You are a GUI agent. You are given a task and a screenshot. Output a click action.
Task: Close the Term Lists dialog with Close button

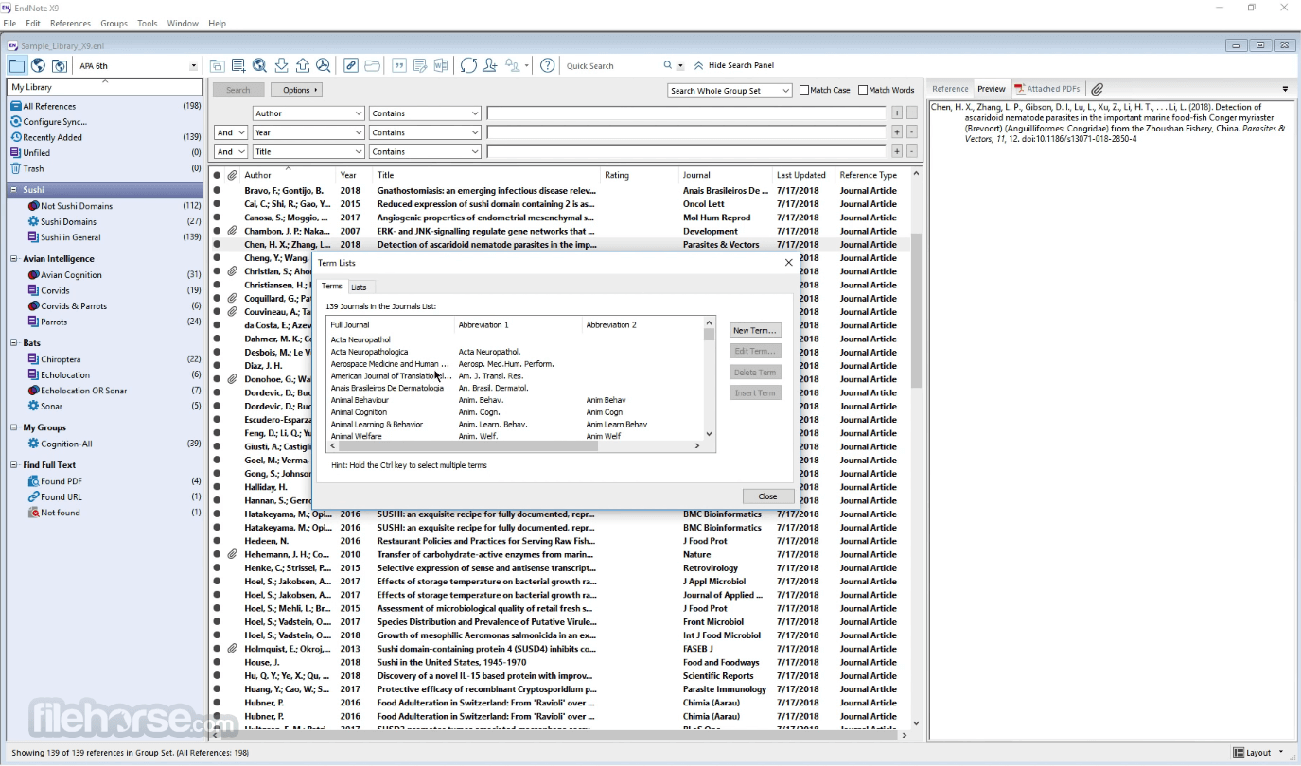pos(767,496)
